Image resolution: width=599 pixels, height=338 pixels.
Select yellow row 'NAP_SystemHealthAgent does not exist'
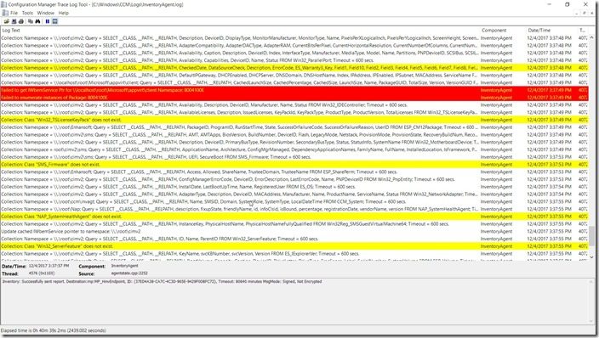[x=294, y=217]
